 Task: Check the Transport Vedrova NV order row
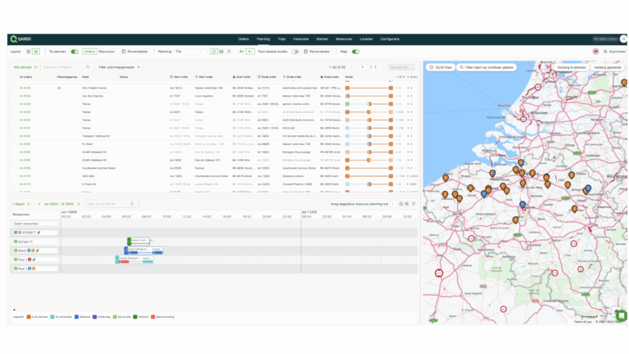pos(15,136)
